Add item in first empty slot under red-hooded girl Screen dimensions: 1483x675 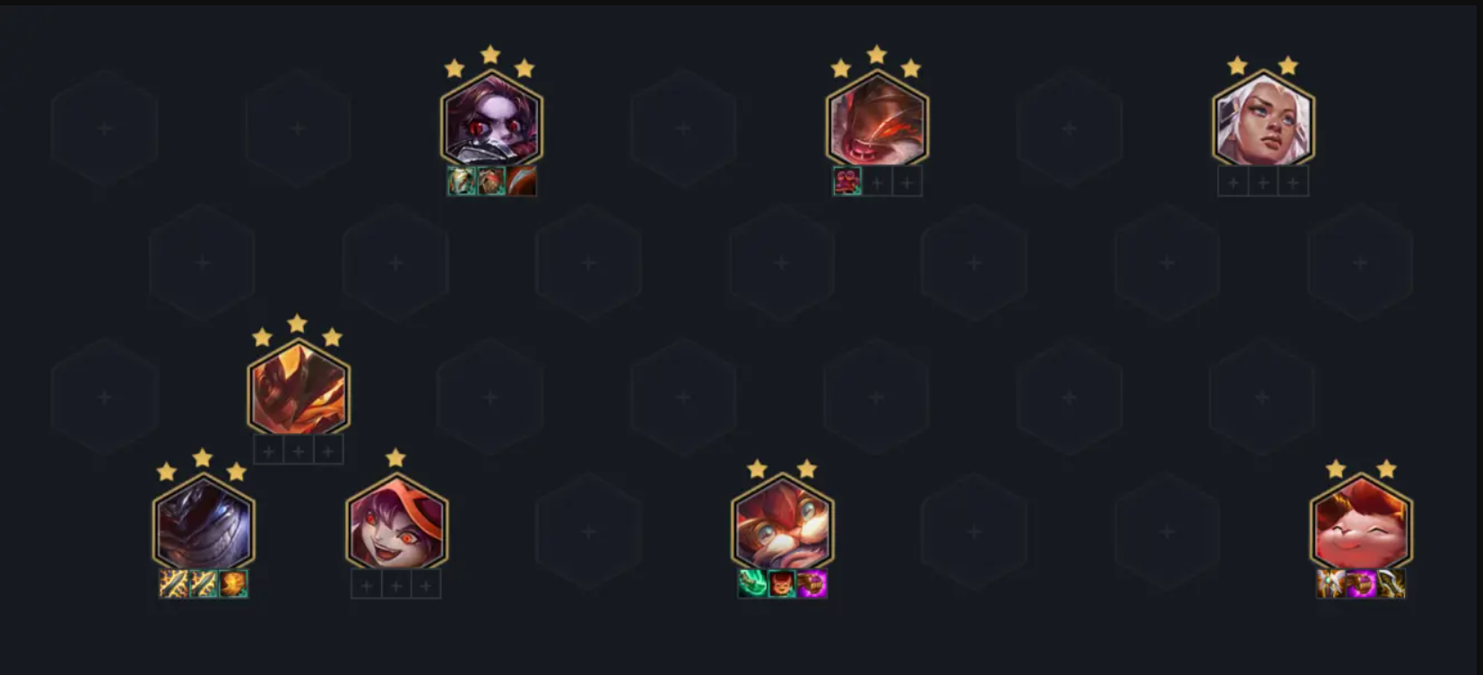(366, 585)
